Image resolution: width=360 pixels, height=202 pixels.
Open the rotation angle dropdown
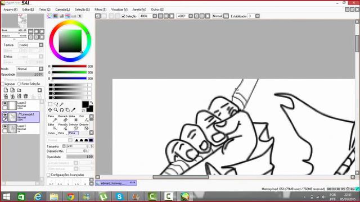pos(191,16)
